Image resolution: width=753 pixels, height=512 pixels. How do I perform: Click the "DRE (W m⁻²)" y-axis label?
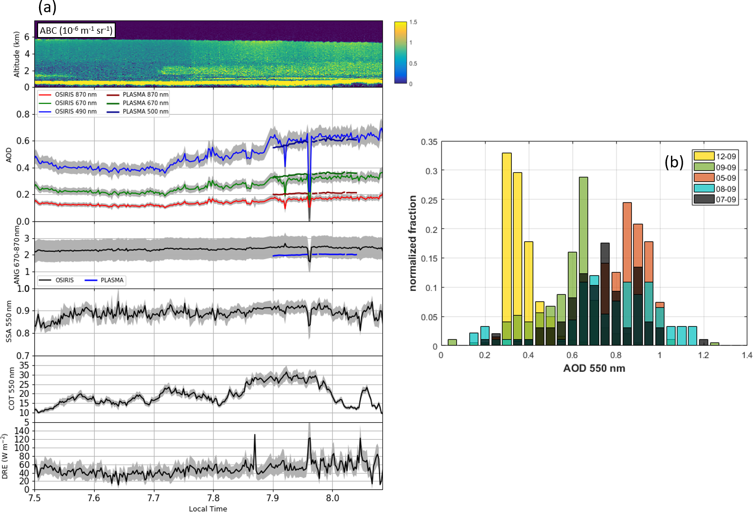[5, 456]
